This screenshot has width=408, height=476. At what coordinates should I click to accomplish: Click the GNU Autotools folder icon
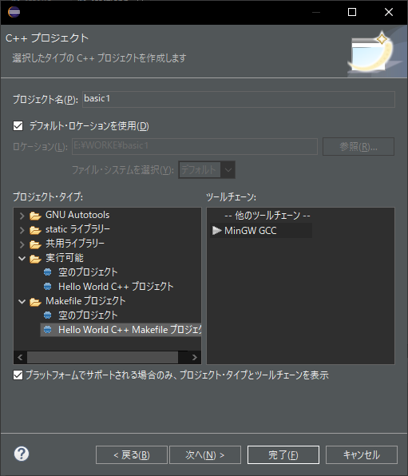pos(35,216)
